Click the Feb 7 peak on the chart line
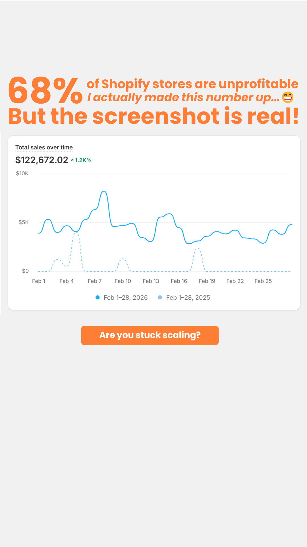This screenshot has height=547, width=307. coord(104,192)
